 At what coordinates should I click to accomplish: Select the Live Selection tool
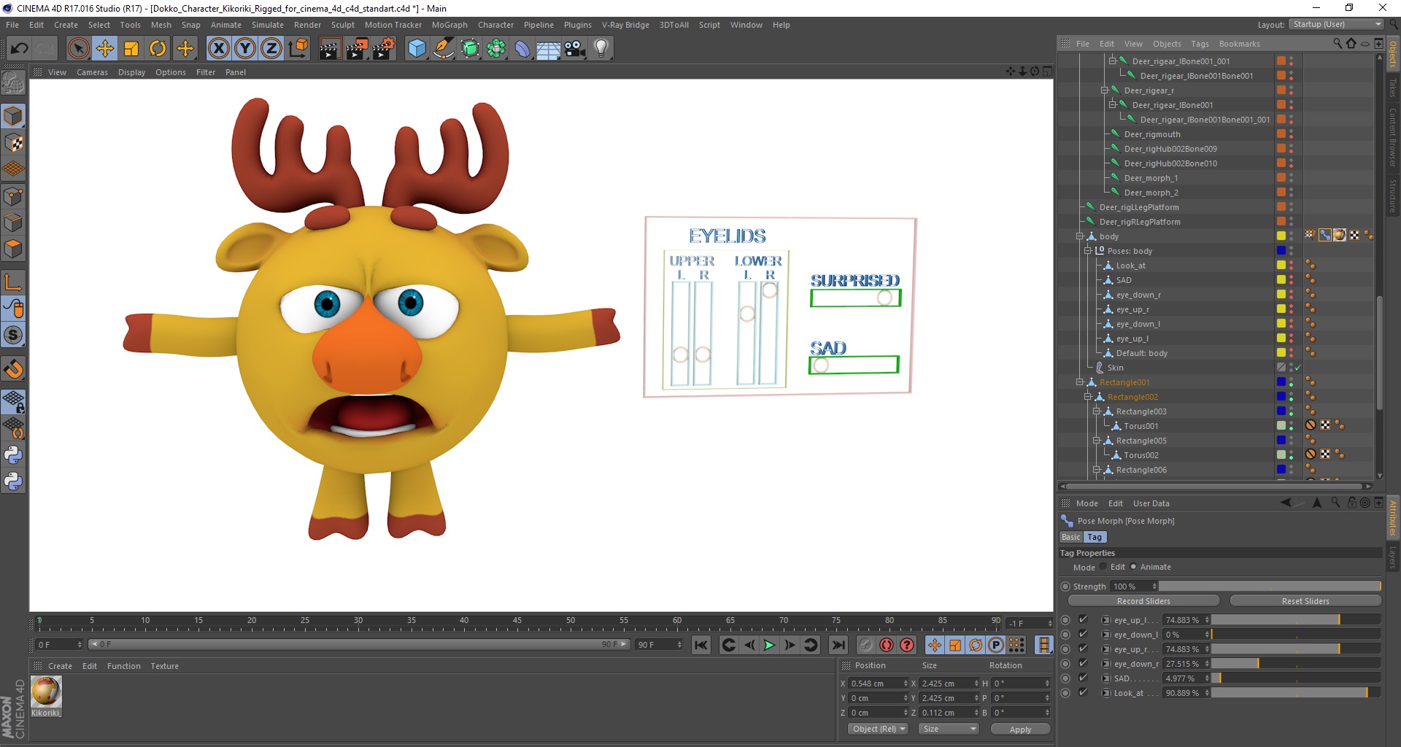point(78,49)
